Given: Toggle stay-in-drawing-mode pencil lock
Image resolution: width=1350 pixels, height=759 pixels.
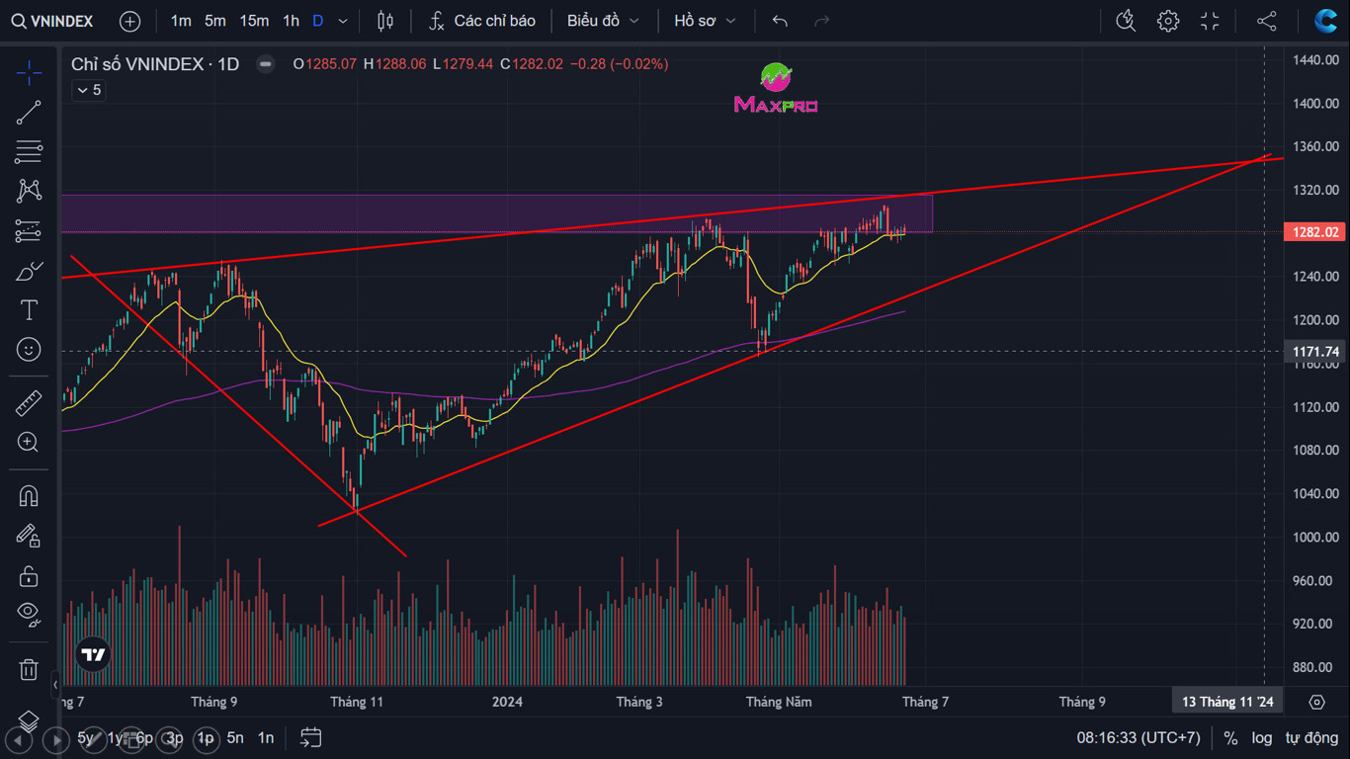Looking at the screenshot, I should click(x=29, y=536).
